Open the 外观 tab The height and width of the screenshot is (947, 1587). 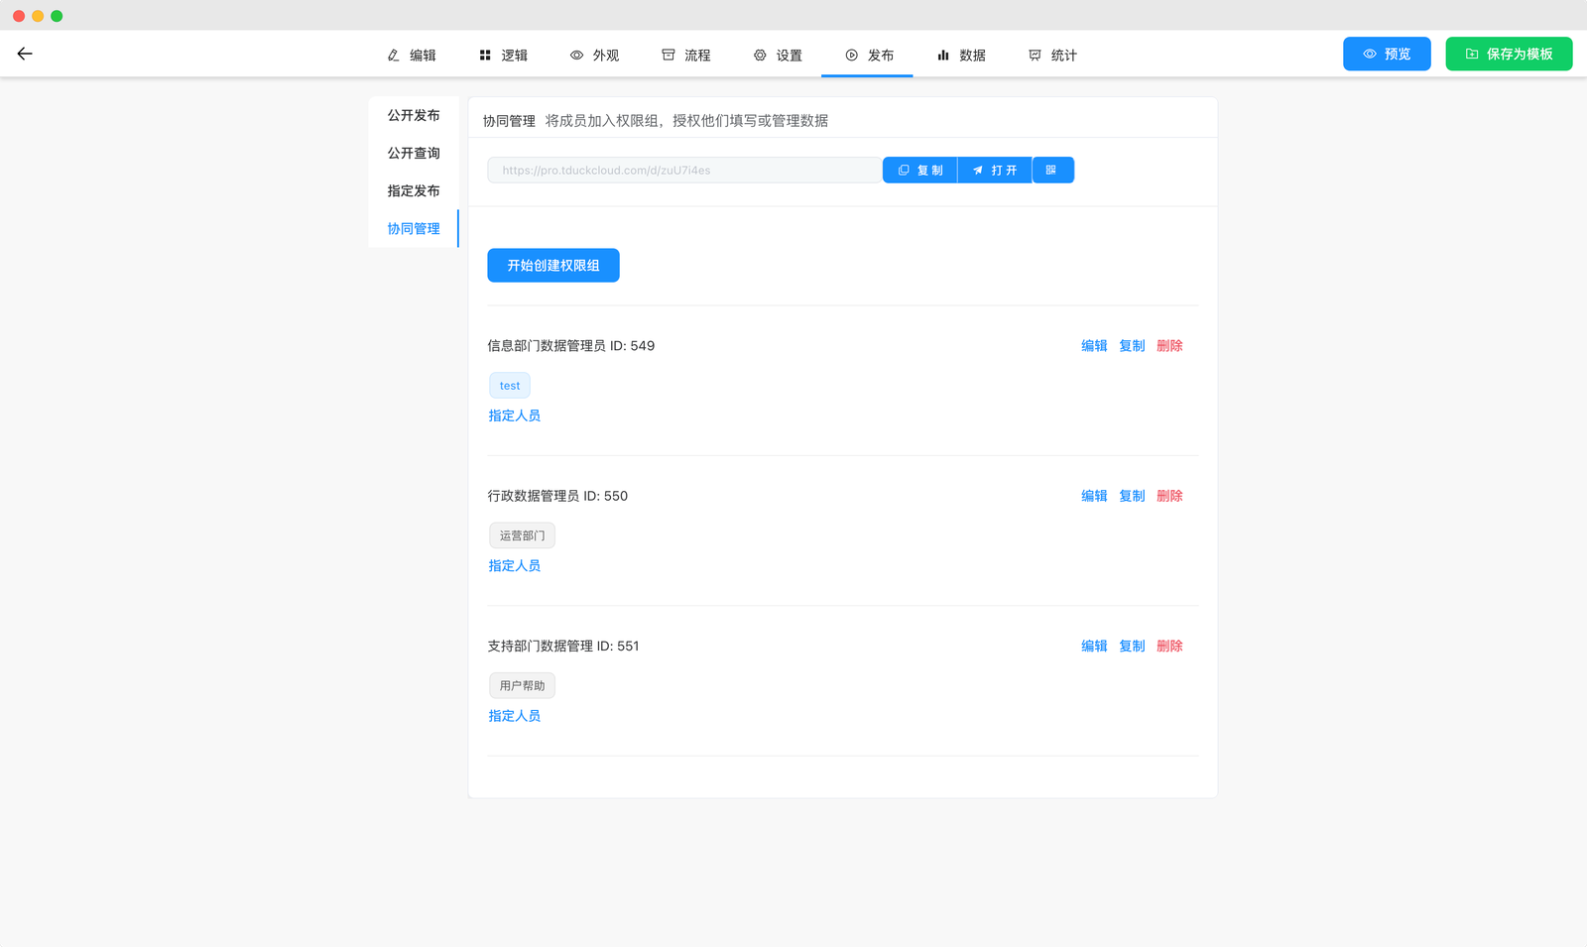(x=594, y=56)
